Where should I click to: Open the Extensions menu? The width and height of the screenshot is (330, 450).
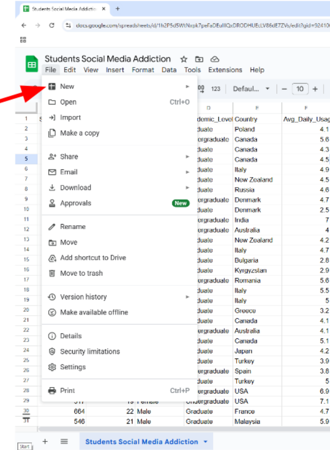coord(225,70)
